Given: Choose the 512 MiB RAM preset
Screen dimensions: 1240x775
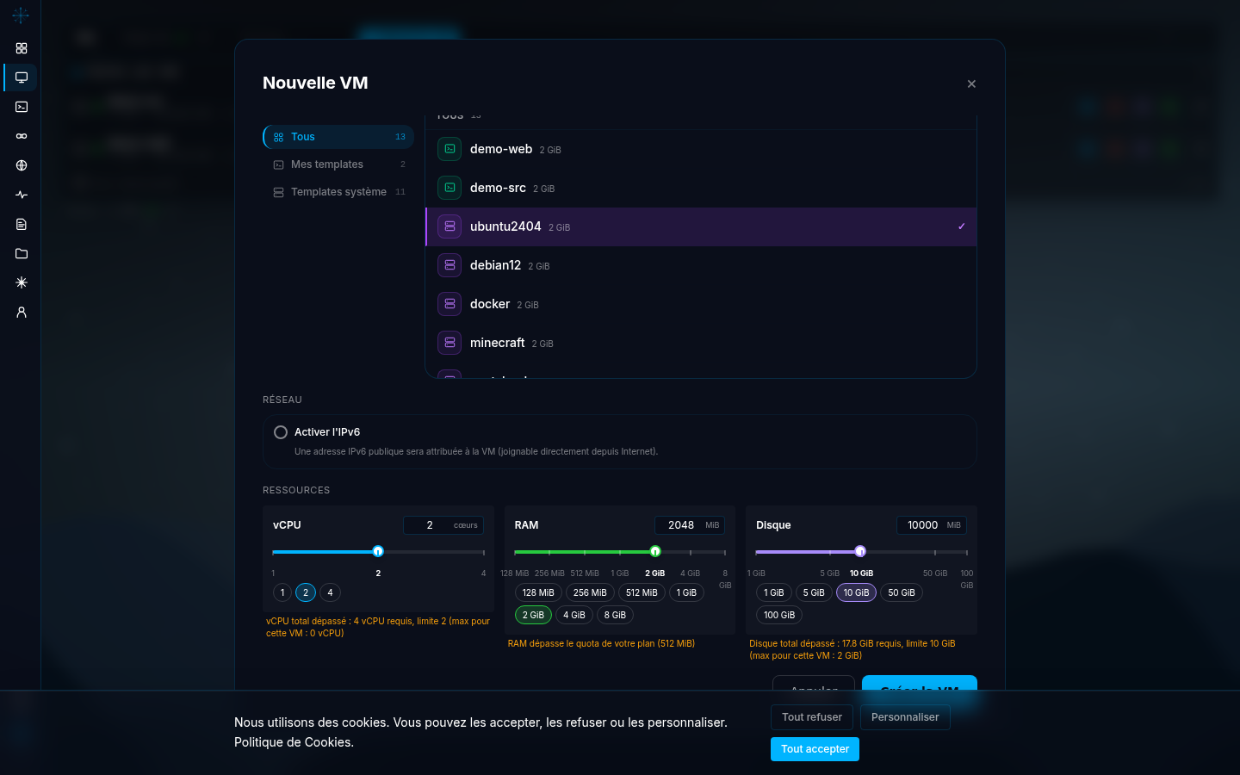Looking at the screenshot, I should click(642, 592).
